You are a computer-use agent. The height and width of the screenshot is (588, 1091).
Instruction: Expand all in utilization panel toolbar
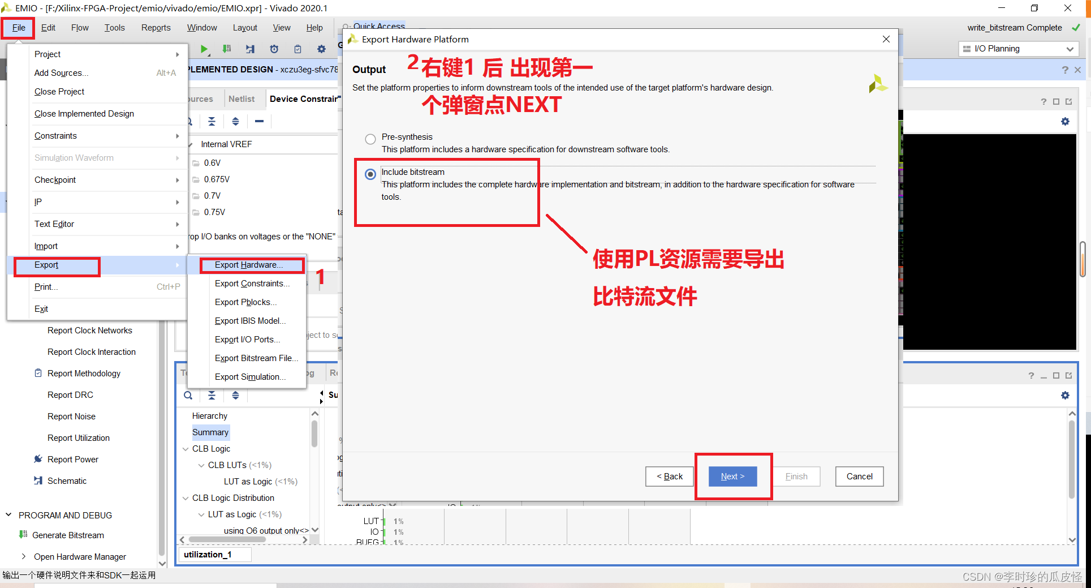pyautogui.click(x=235, y=395)
